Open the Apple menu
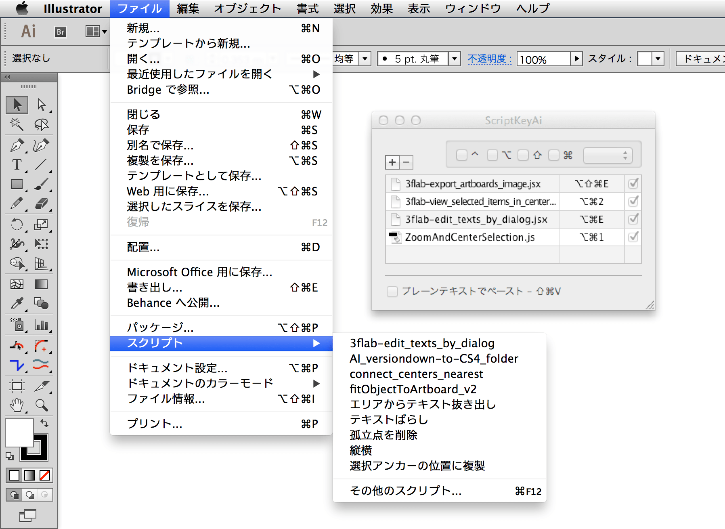 coord(22,8)
